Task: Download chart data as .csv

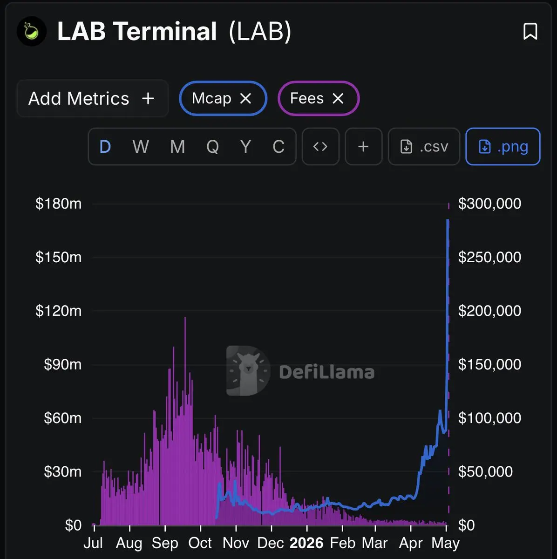Action: click(424, 147)
